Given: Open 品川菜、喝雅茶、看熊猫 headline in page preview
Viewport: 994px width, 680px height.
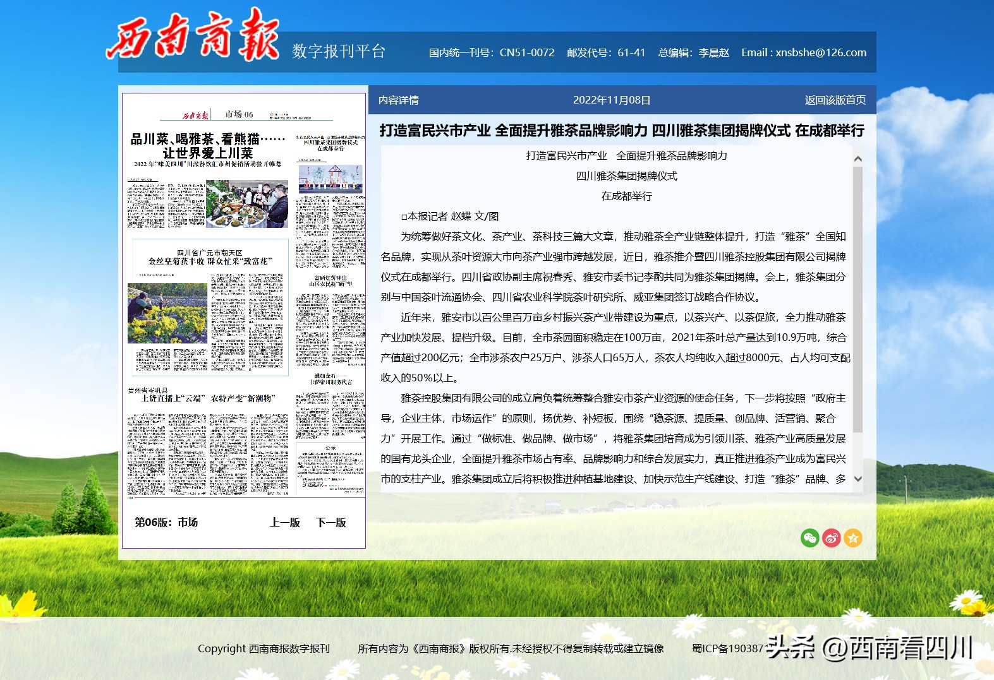Looking at the screenshot, I should (x=208, y=146).
